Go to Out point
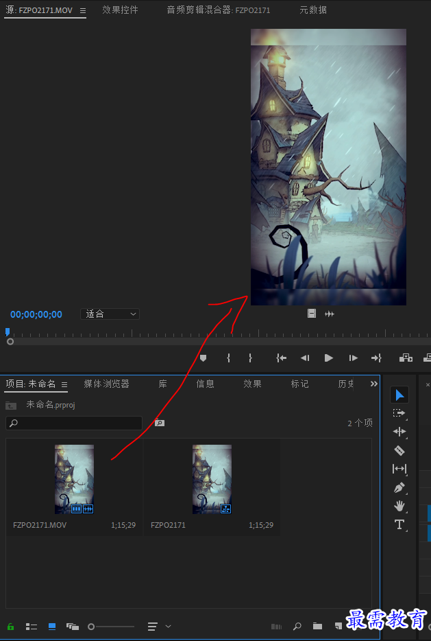Screen dimensions: 431x641 point(376,358)
